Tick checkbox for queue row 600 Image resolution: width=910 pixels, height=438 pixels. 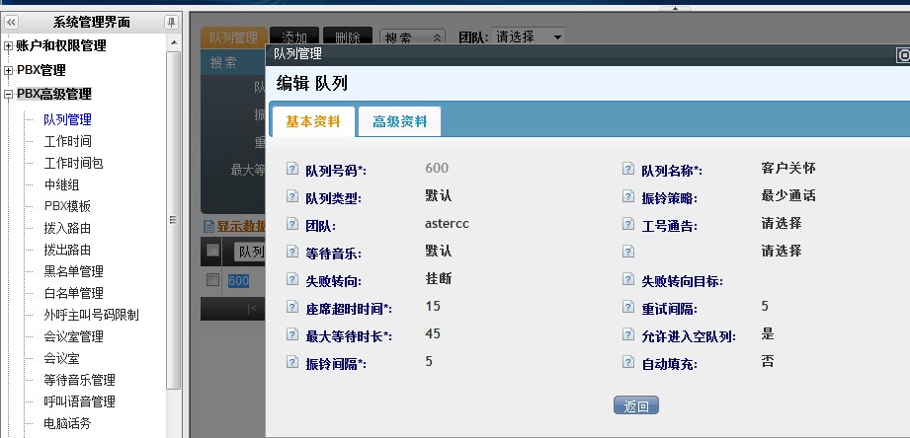click(x=212, y=280)
